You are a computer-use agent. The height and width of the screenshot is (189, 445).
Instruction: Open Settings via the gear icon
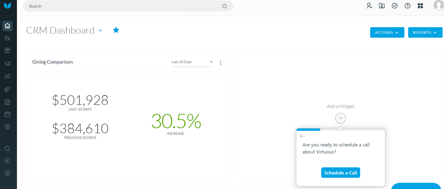click(x=7, y=126)
